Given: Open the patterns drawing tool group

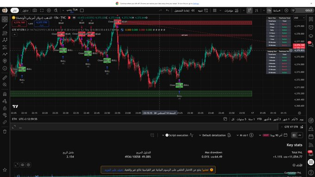Looking at the screenshot, I should [5, 40].
